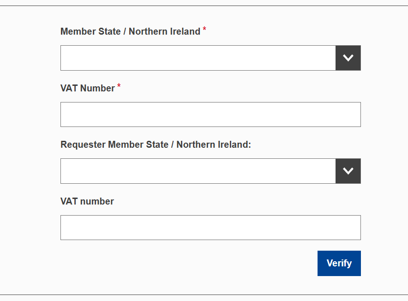Viewport: 408px width, 301px height.
Task: Expand the Member State / Northern Ireland selector
Action: (348, 58)
